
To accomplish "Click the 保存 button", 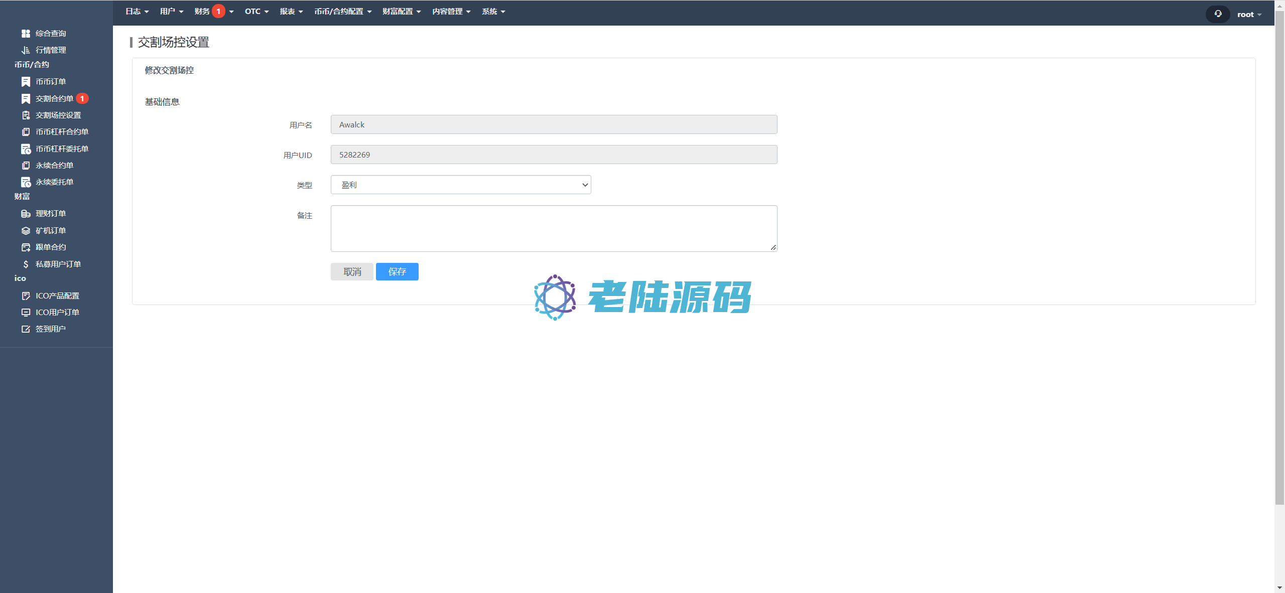I will (x=397, y=271).
